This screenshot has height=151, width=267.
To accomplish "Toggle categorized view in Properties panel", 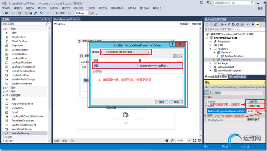I will coord(206,92).
